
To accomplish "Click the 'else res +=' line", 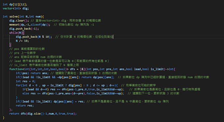I will (73, 93).
